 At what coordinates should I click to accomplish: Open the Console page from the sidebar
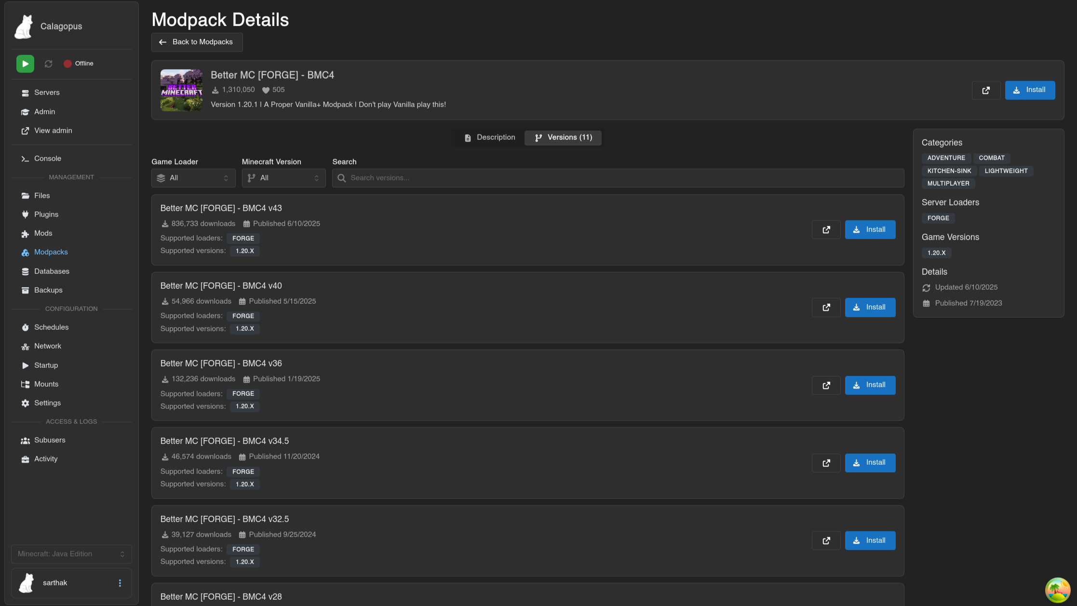click(x=47, y=159)
